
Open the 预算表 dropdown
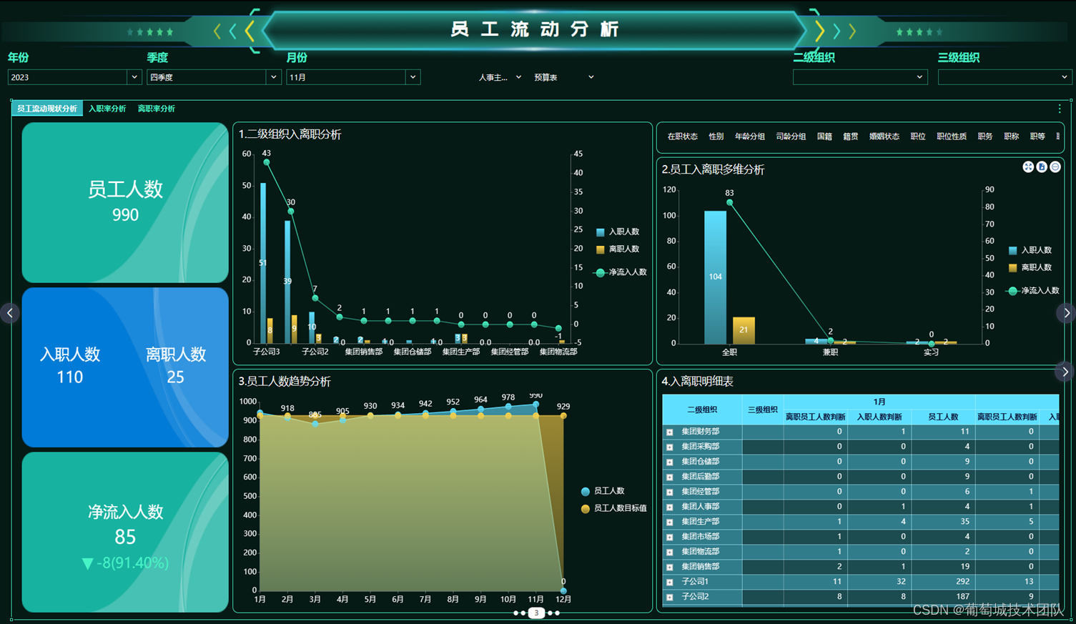pyautogui.click(x=564, y=77)
